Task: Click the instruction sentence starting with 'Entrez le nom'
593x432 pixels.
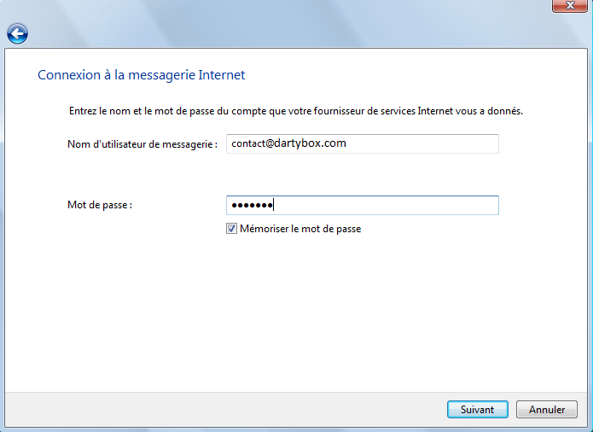Action: (x=295, y=111)
